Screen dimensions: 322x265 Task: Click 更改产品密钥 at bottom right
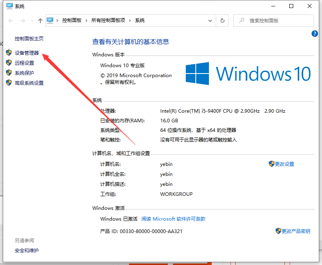296,231
